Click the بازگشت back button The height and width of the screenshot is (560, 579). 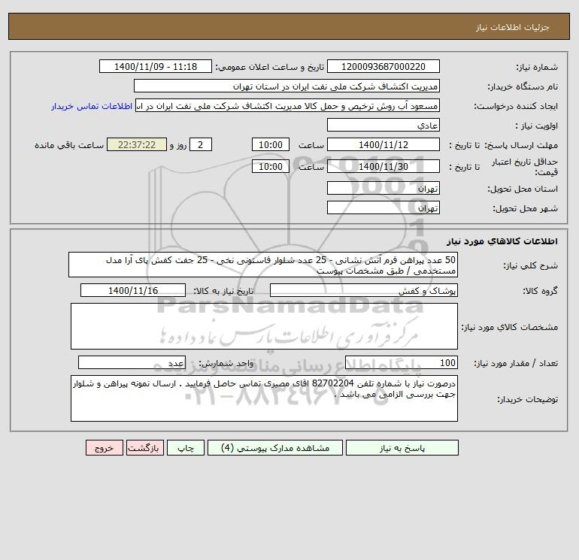tap(144, 448)
